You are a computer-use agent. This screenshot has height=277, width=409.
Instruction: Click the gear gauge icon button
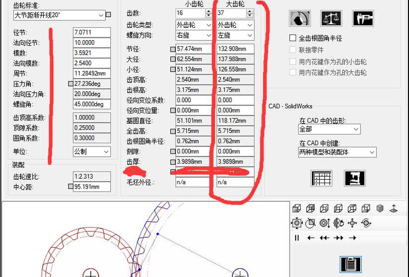click(300, 18)
